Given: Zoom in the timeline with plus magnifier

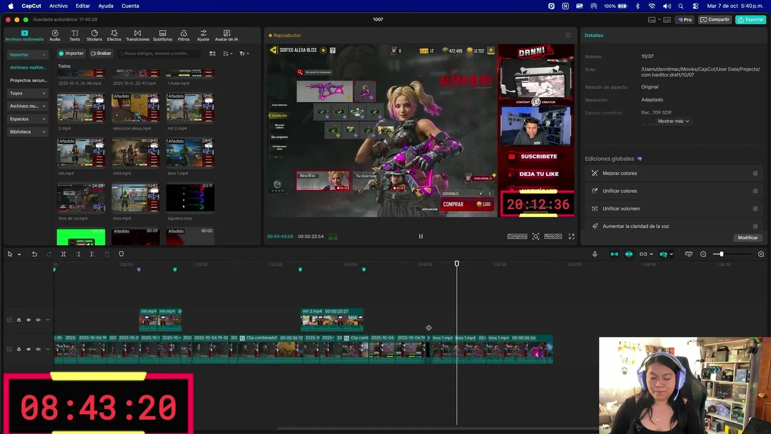Looking at the screenshot, I should click(x=761, y=254).
